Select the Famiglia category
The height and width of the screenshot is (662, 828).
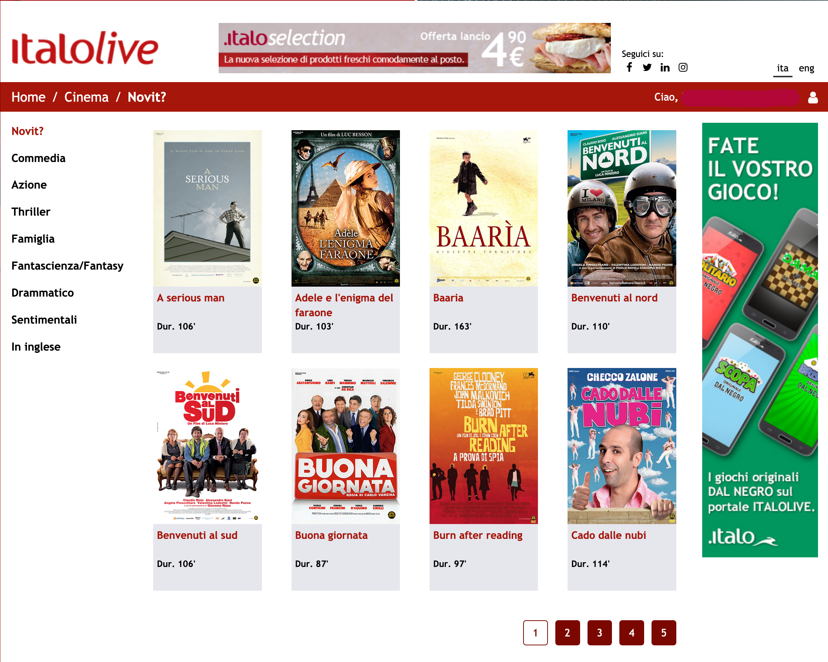pyautogui.click(x=33, y=239)
